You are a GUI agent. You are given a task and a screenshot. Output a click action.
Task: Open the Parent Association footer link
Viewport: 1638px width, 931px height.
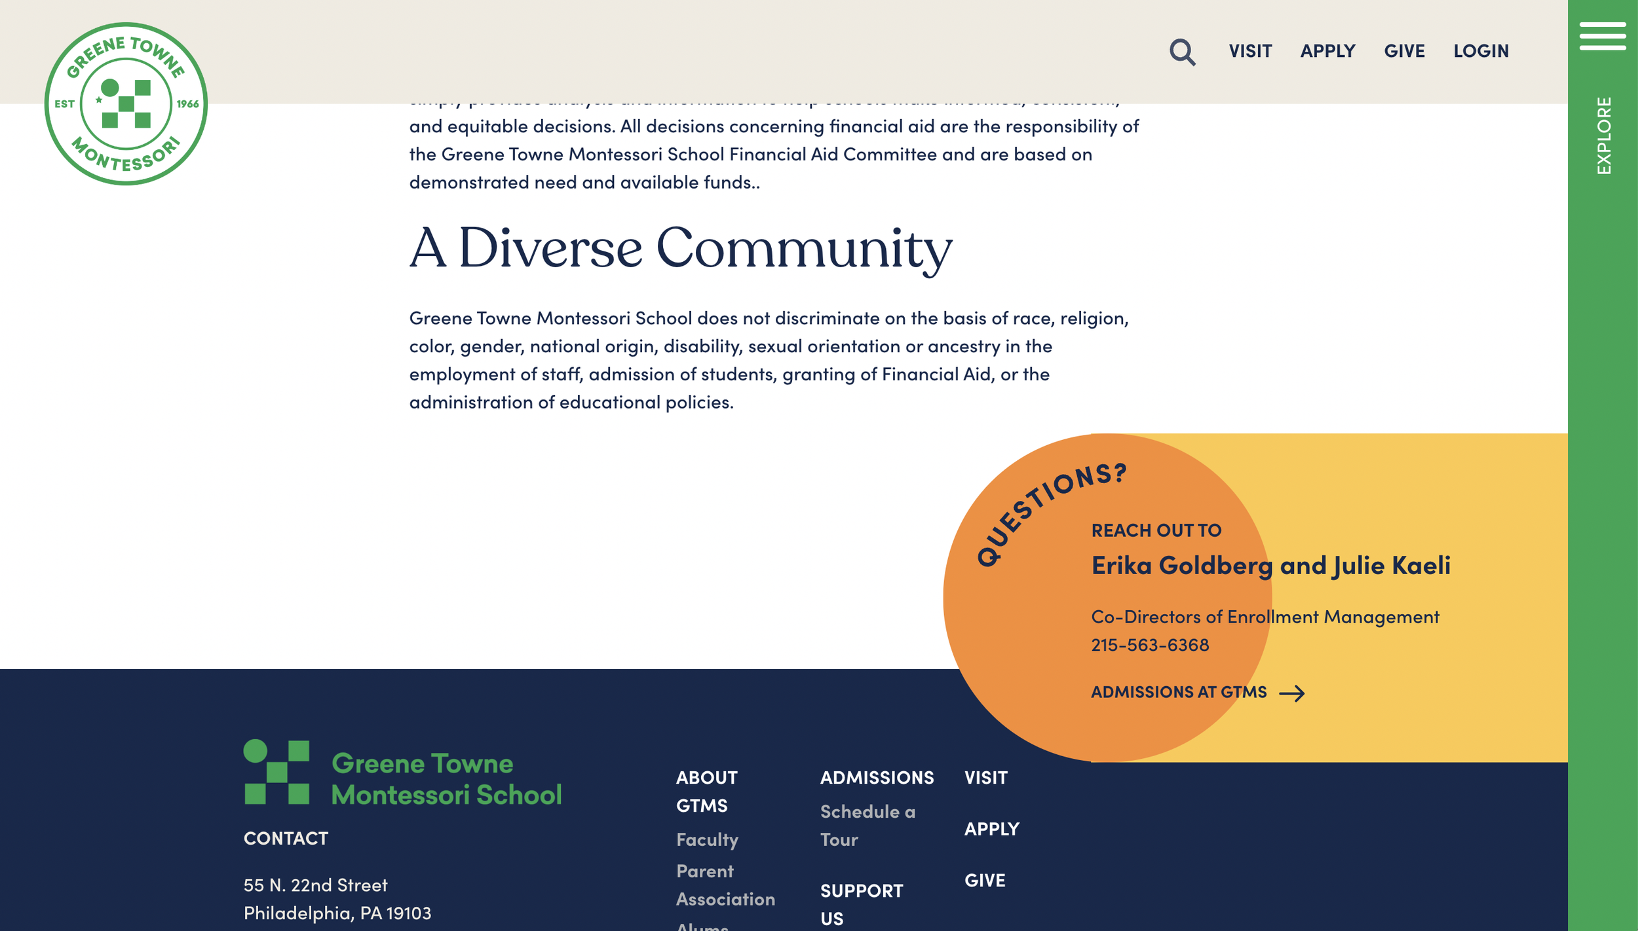click(725, 885)
